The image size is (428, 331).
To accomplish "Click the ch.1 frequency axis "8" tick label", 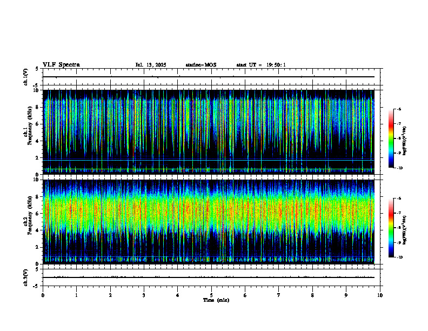I will tap(38, 107).
